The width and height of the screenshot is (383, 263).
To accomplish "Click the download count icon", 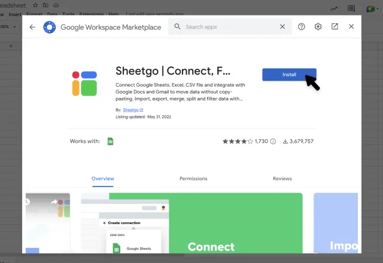I will pos(285,141).
